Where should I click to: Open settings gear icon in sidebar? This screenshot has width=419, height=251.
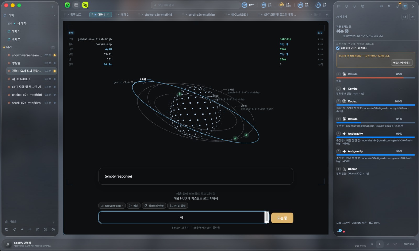[53, 230]
